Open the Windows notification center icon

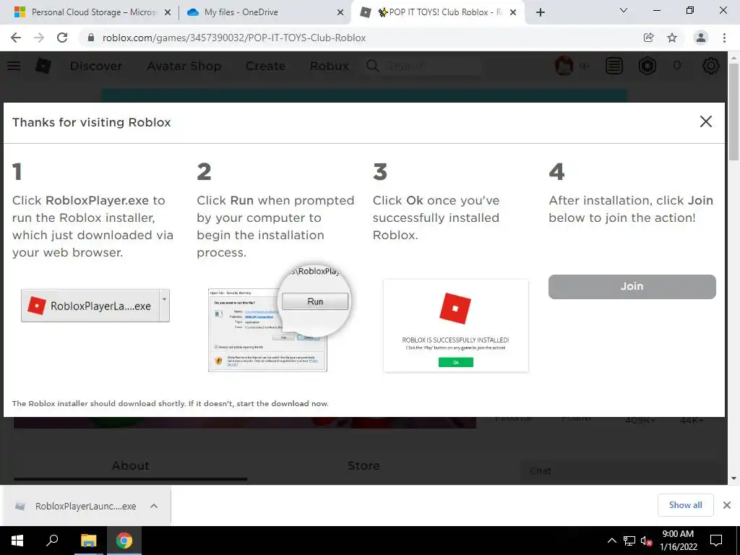(x=716, y=541)
